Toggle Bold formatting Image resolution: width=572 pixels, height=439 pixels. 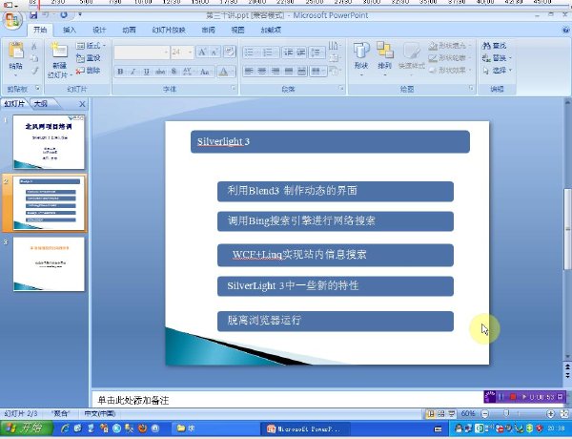point(120,72)
